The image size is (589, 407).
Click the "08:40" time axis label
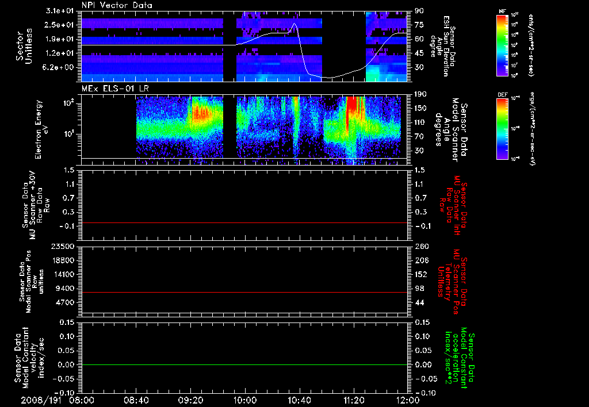point(136,401)
